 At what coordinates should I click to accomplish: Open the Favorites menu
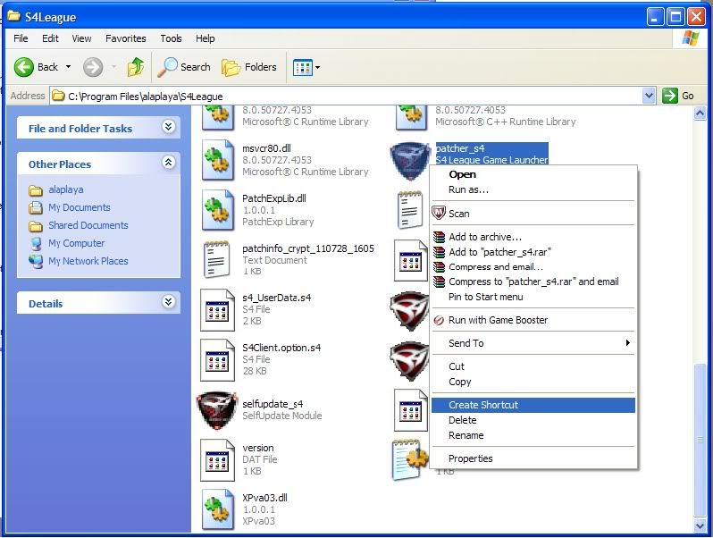click(x=125, y=38)
